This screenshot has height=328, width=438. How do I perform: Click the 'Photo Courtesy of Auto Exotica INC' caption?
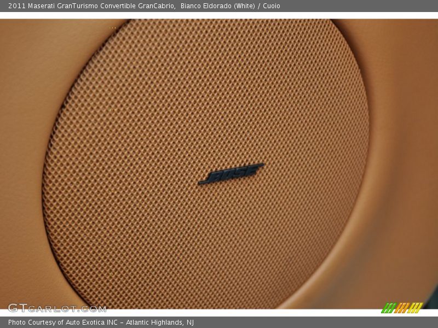point(63,323)
